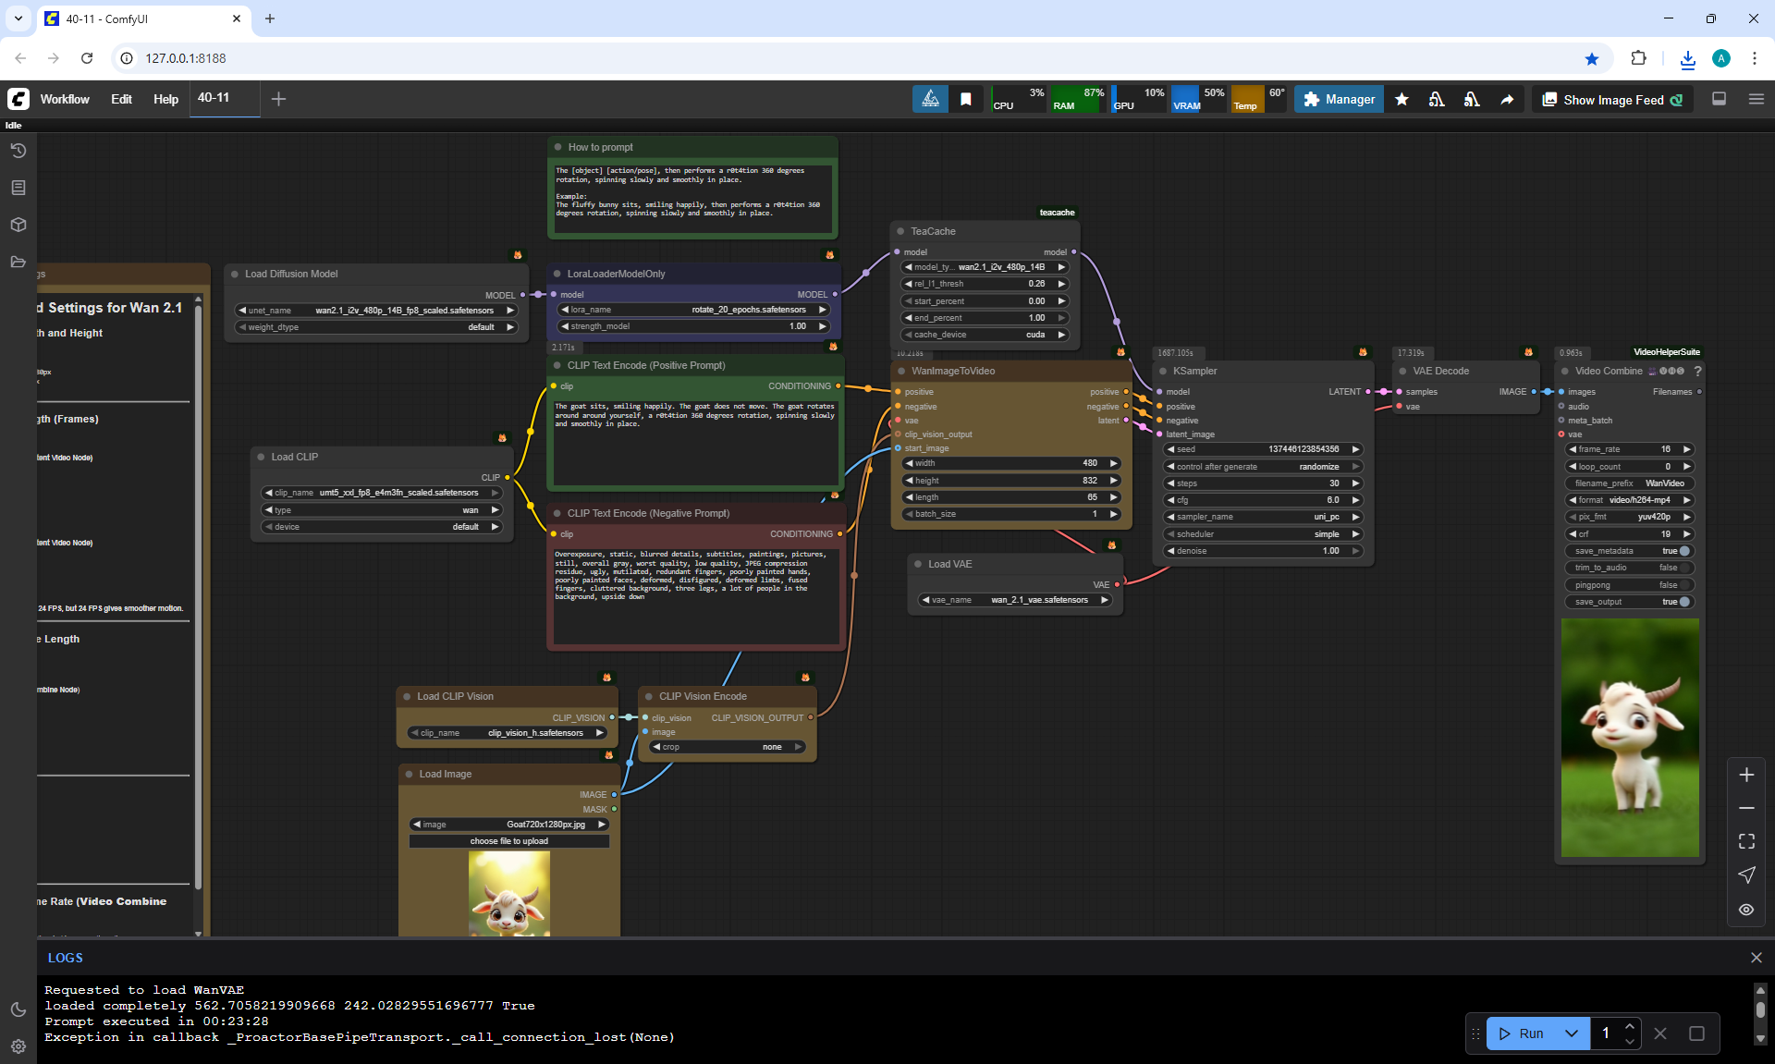Click choose file to upload button

(x=508, y=841)
